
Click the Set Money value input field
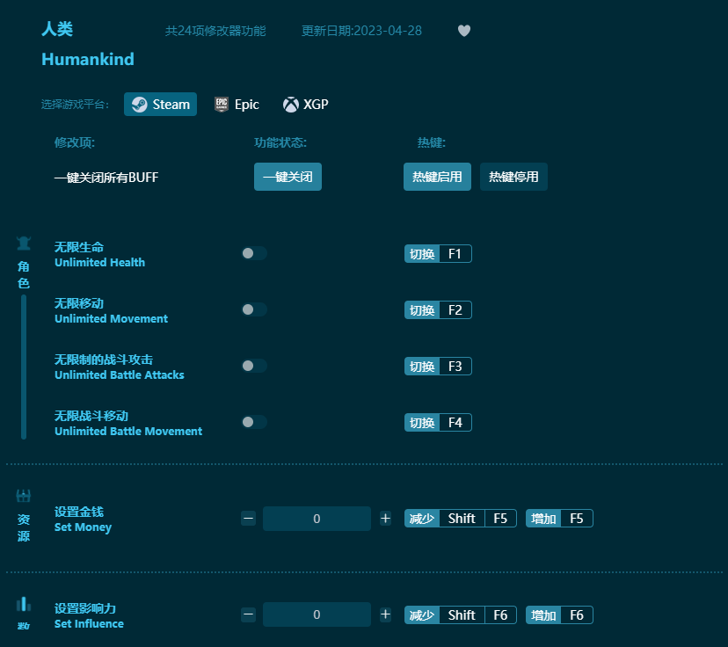(x=317, y=518)
